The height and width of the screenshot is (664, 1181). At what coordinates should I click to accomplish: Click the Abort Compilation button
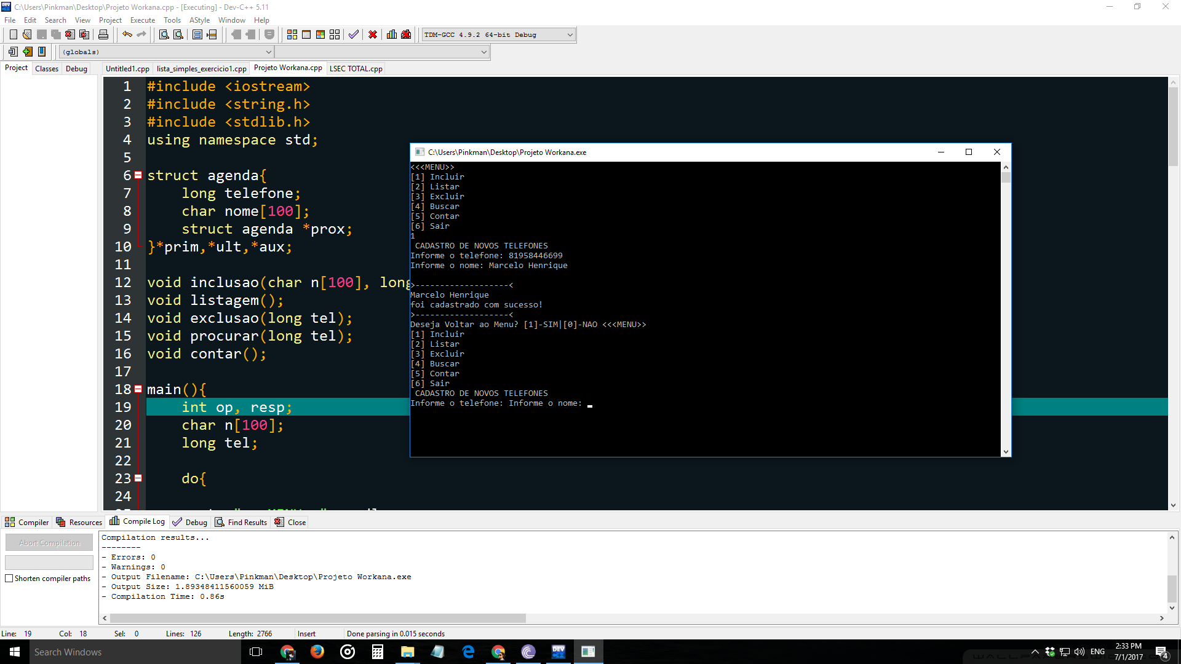pyautogui.click(x=49, y=543)
